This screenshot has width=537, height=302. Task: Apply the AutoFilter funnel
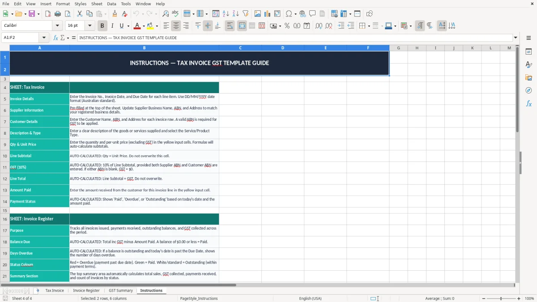(246, 14)
